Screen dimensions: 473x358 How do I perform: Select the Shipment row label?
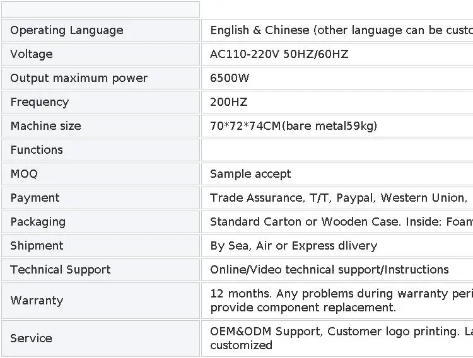point(37,246)
